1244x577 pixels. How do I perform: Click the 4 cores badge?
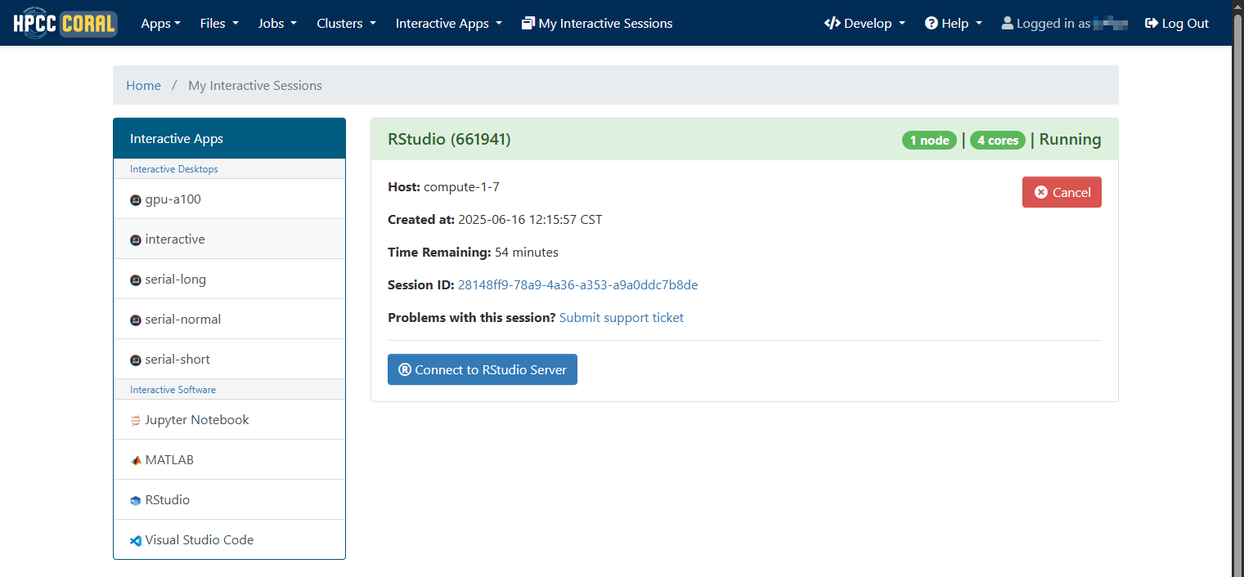tap(998, 141)
